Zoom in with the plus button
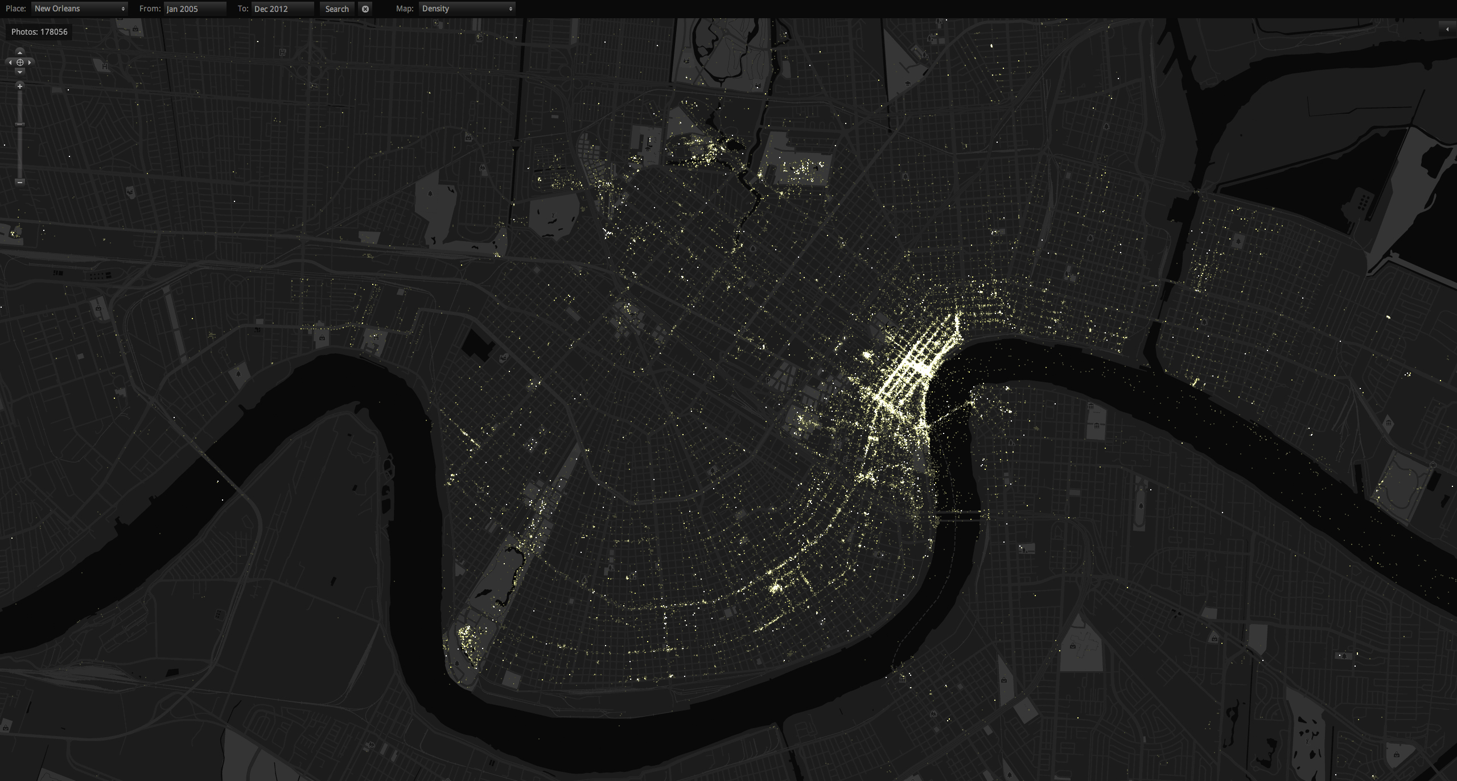The image size is (1457, 781). [20, 86]
